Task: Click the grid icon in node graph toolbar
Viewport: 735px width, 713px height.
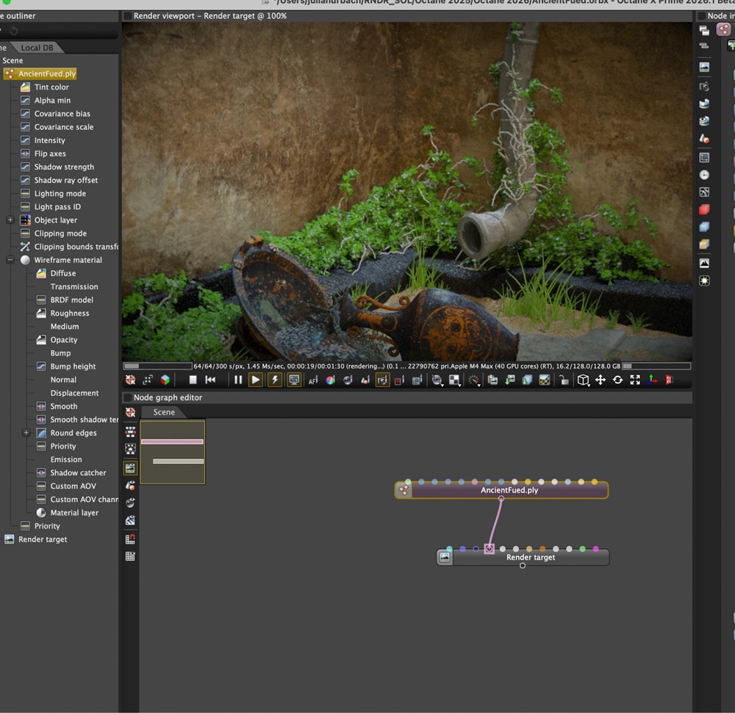Action: coord(130,557)
